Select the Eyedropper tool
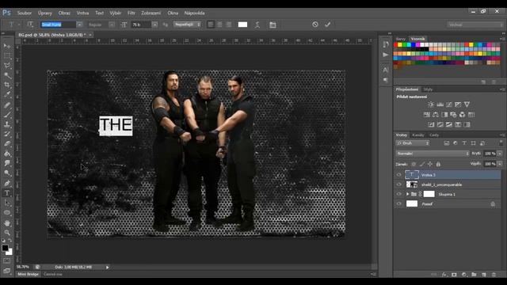 point(7,95)
